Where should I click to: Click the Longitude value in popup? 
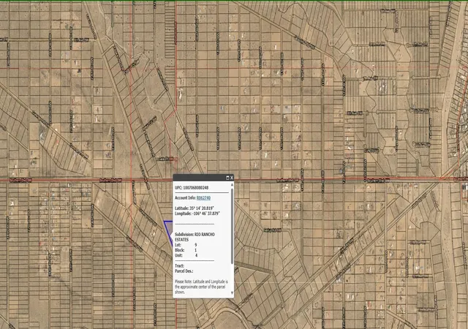click(206, 213)
